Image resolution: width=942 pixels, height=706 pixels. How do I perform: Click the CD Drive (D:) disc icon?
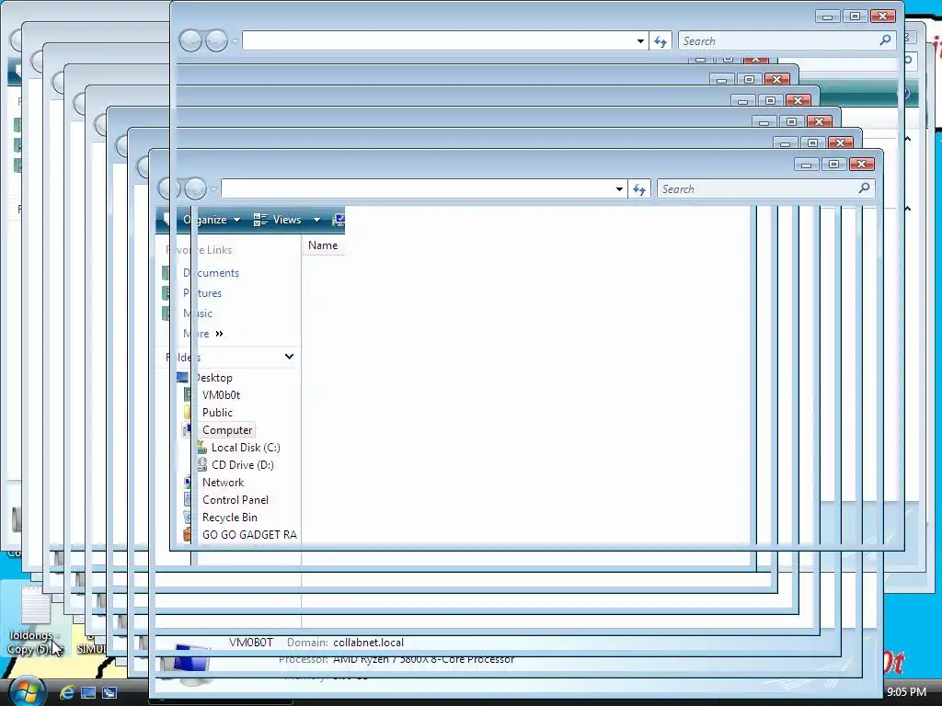(201, 464)
